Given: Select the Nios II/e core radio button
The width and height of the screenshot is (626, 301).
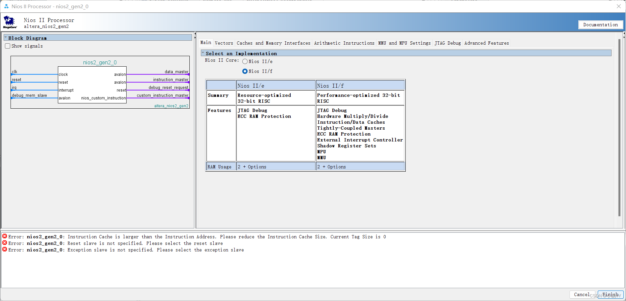Looking at the screenshot, I should (245, 61).
